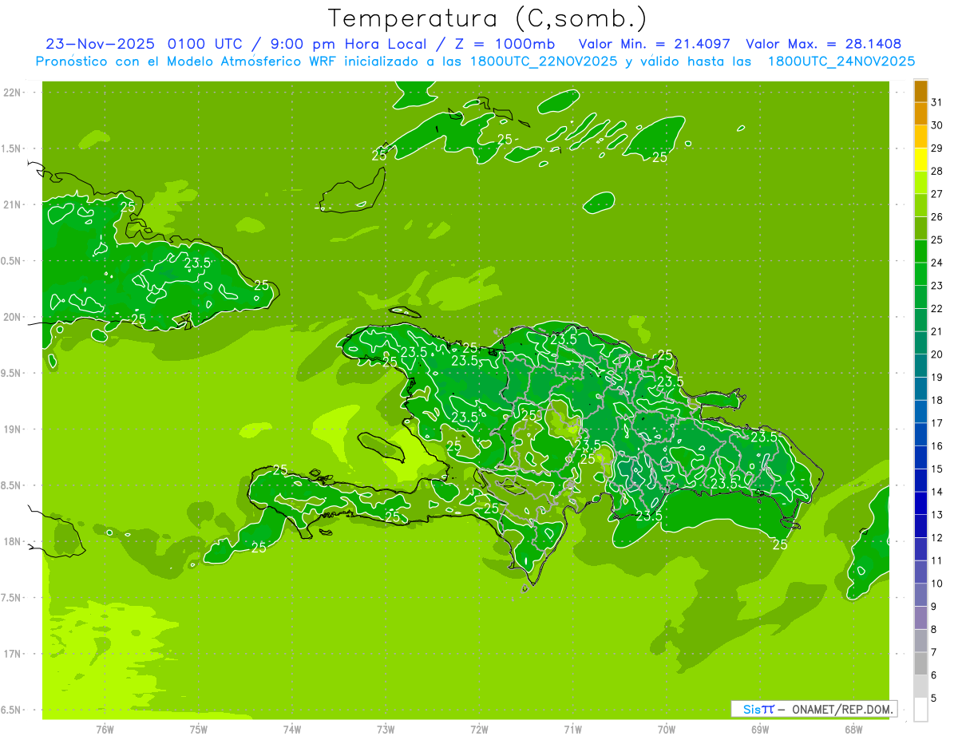Click the yellow color scale segment between 28 and 29
Screen dimensions: 958x740
(920, 160)
